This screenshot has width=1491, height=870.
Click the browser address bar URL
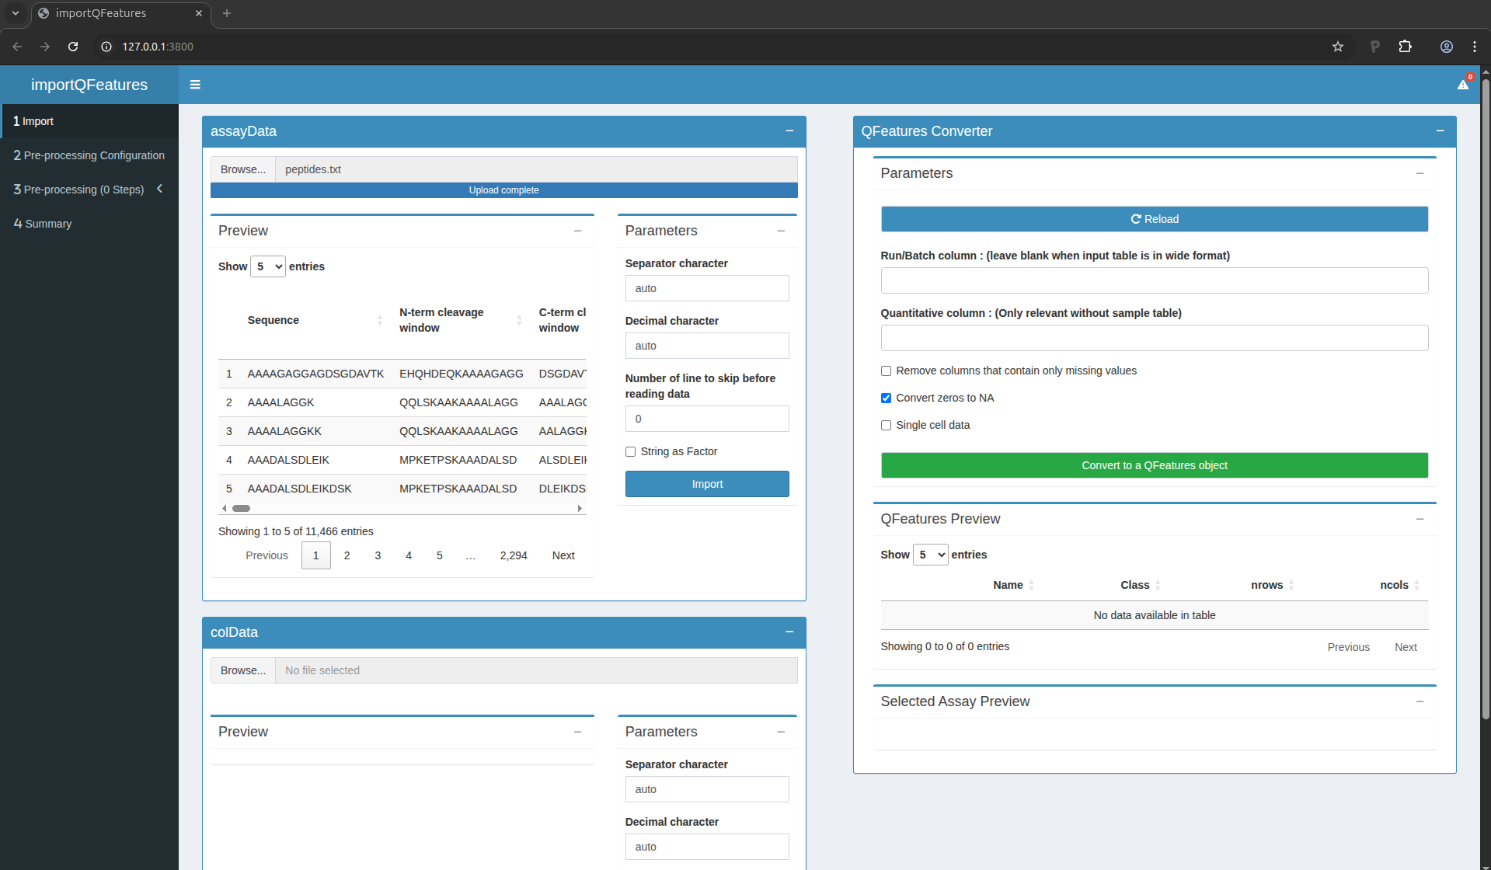[x=158, y=47]
